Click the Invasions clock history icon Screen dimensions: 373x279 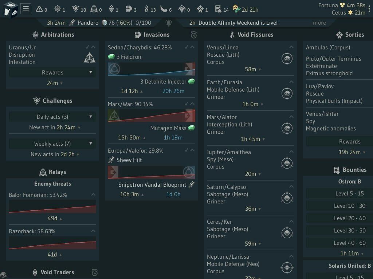[x=194, y=35]
